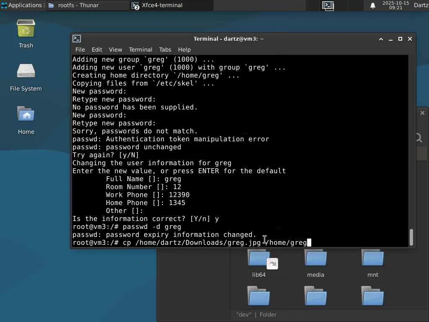This screenshot has width=429, height=322.
Task: Click the terminal window icon in the title bar
Action: point(77,39)
